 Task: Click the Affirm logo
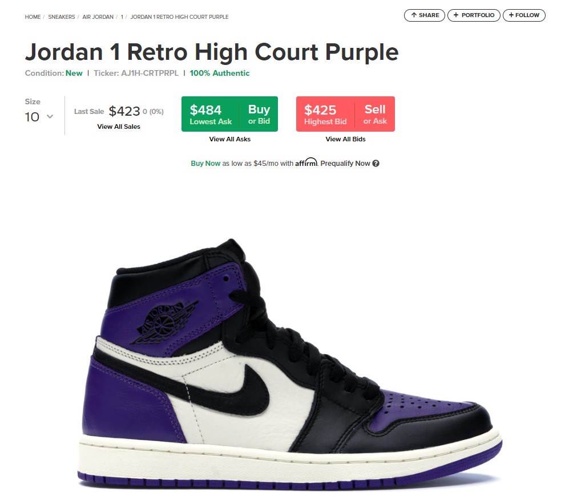click(306, 162)
